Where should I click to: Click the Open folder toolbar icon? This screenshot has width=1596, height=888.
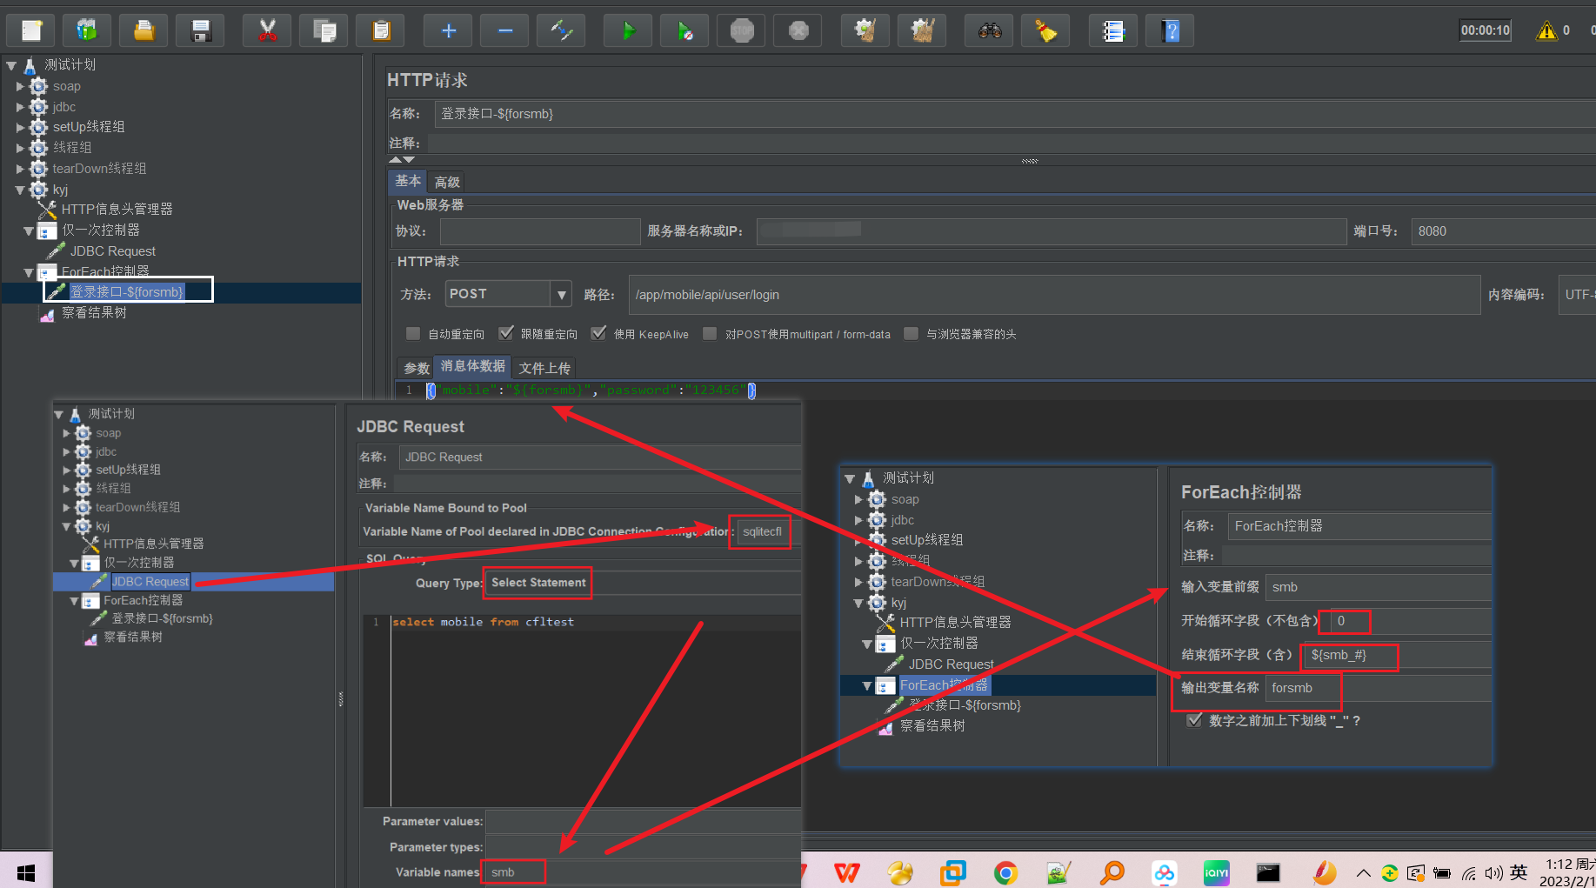pyautogui.click(x=144, y=31)
